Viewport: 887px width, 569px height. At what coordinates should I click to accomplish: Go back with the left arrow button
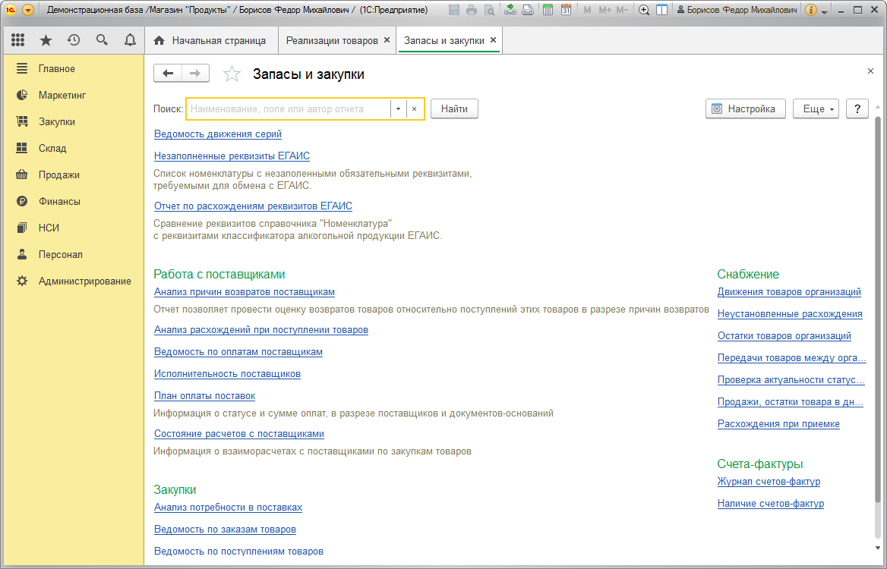(x=168, y=74)
